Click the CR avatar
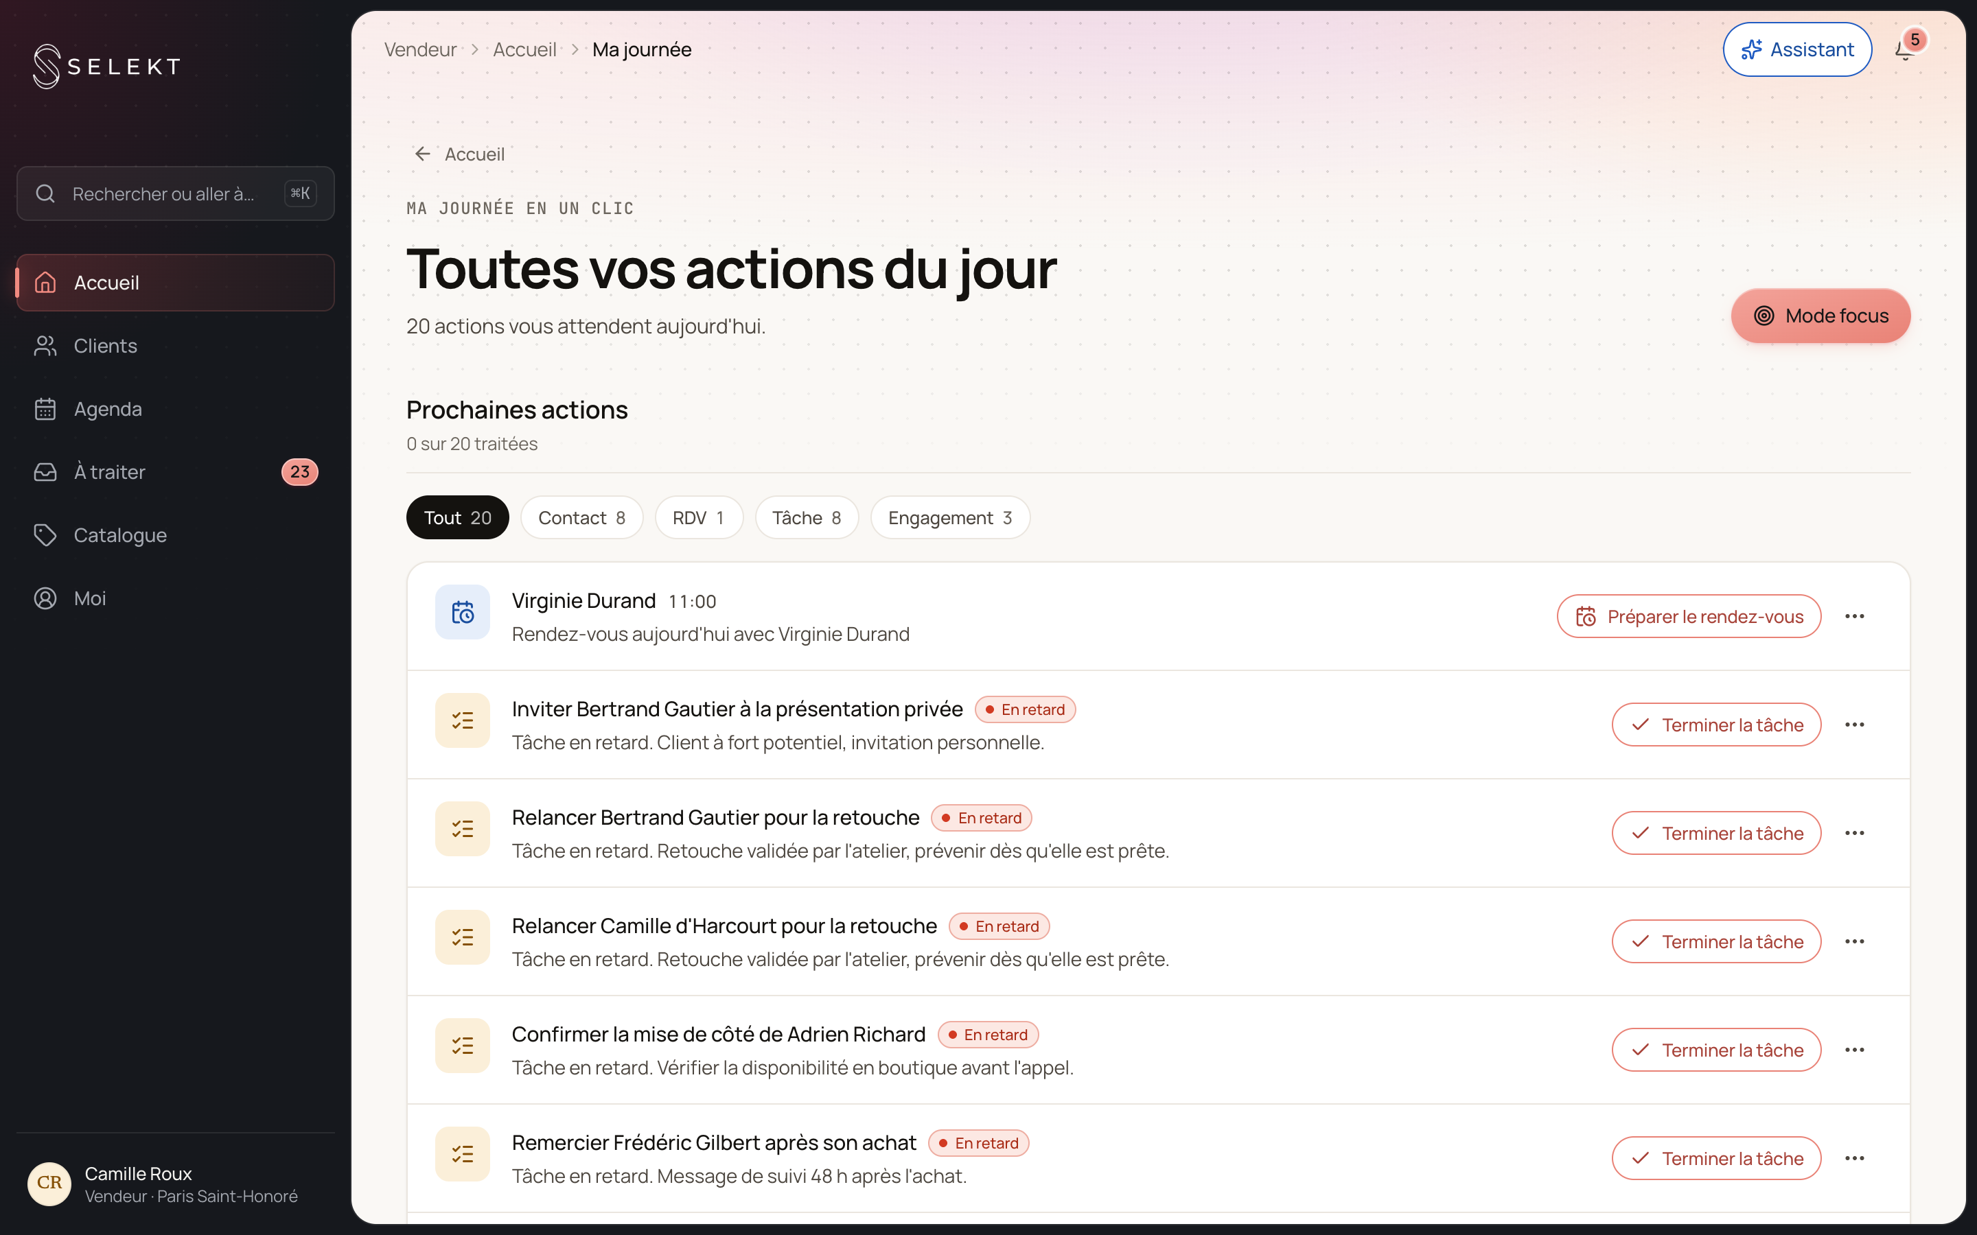This screenshot has height=1235, width=1977. [x=49, y=1184]
